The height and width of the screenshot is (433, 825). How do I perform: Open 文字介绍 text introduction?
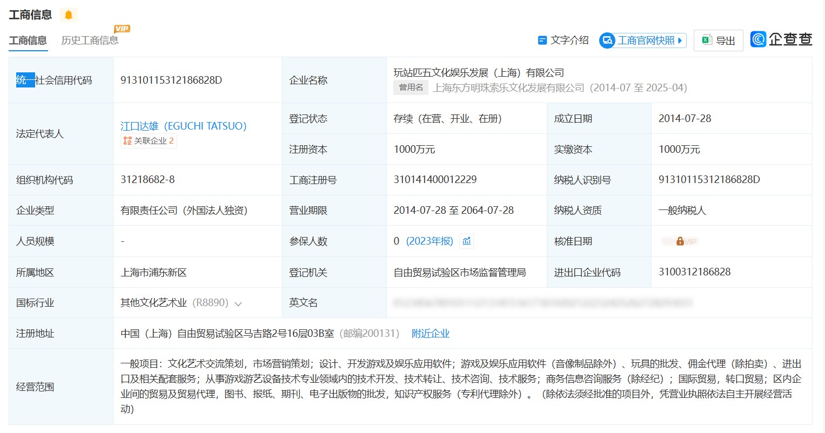564,40
